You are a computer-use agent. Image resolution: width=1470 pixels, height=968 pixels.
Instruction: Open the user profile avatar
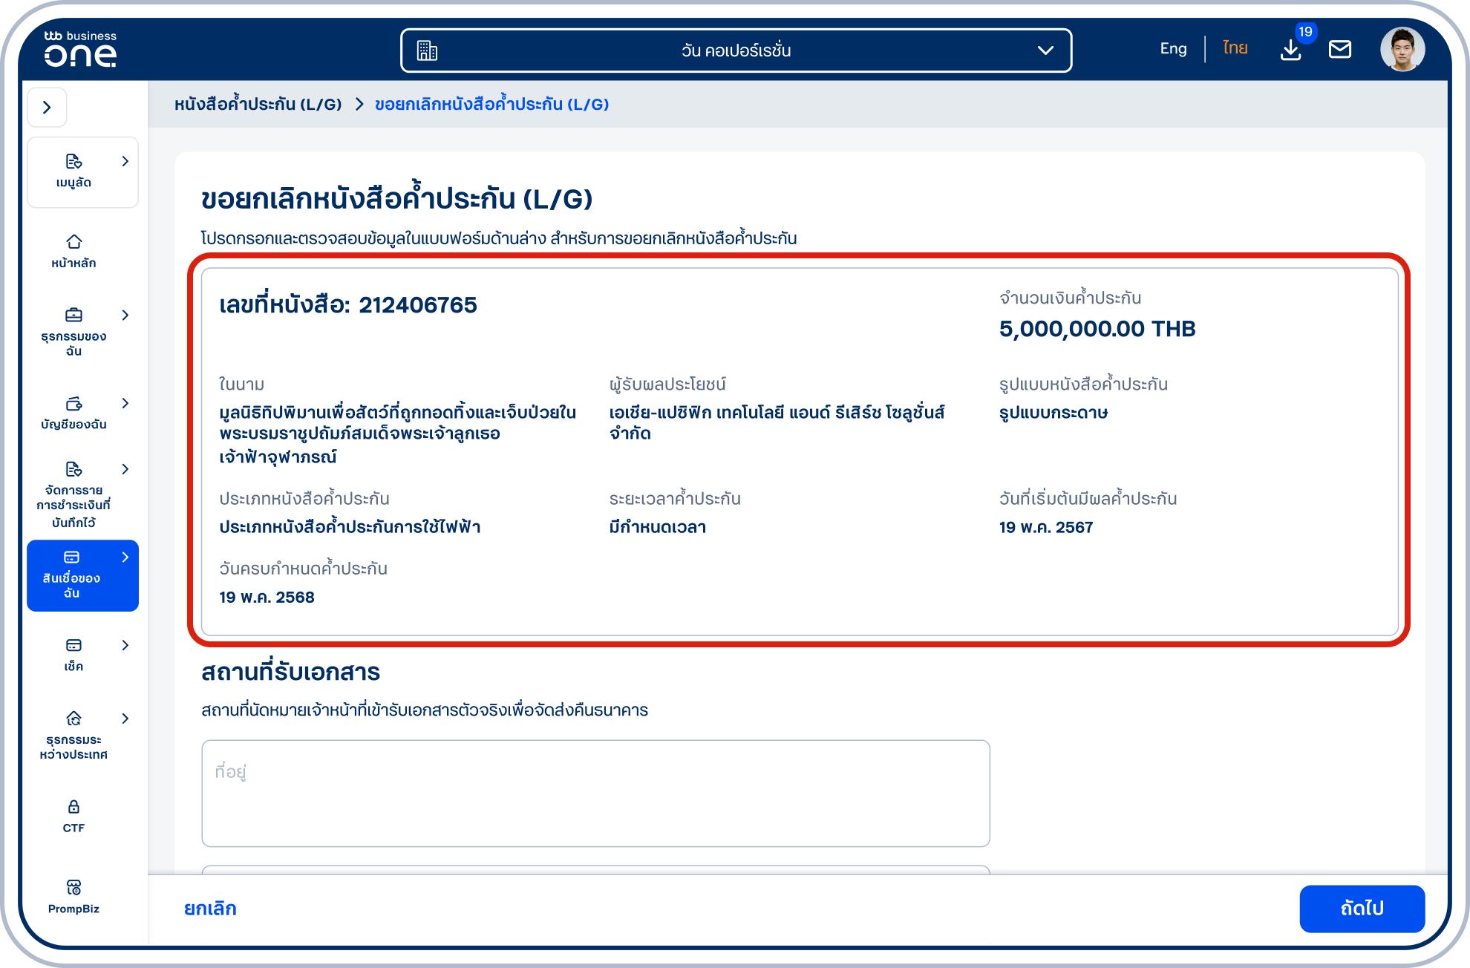point(1402,50)
